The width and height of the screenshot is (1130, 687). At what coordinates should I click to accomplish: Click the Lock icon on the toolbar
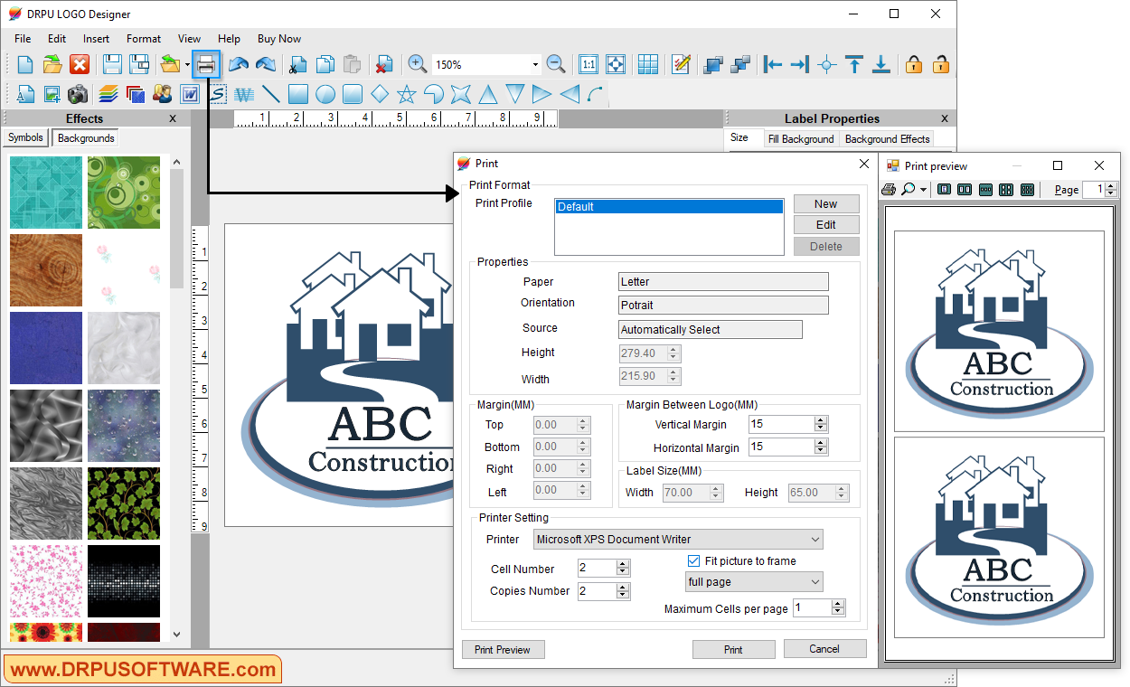click(x=914, y=64)
